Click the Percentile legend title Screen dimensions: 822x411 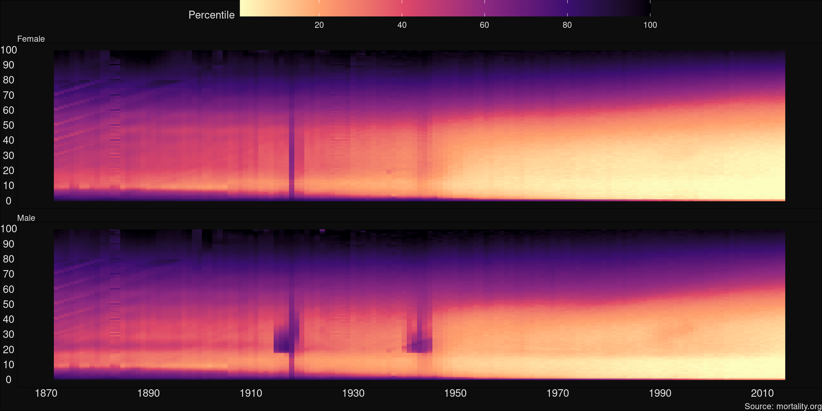(211, 15)
